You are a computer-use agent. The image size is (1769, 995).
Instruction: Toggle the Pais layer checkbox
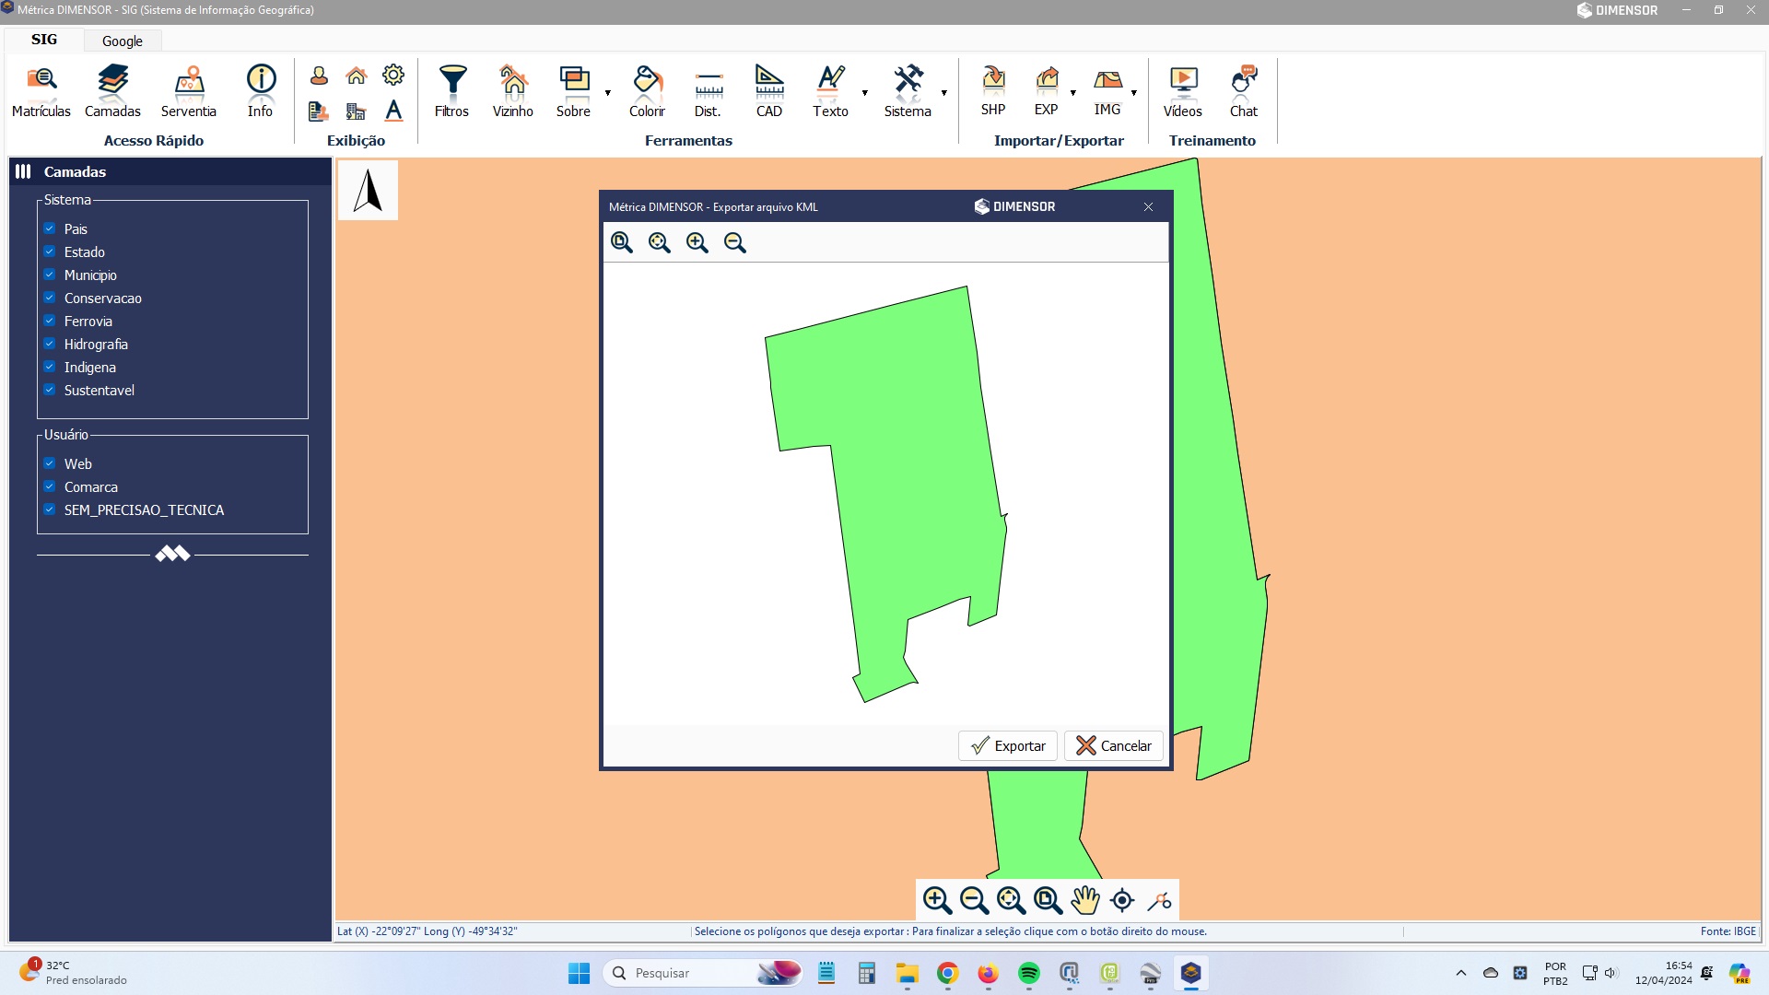pyautogui.click(x=50, y=228)
